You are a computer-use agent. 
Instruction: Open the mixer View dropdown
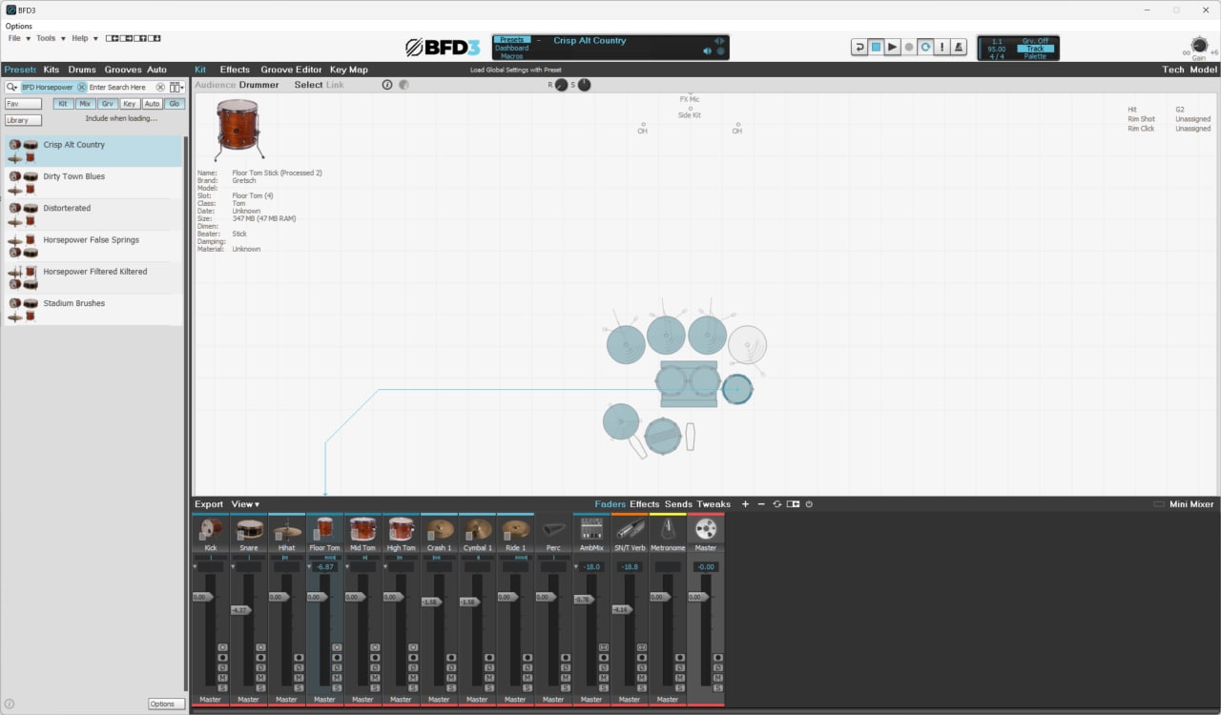(245, 504)
